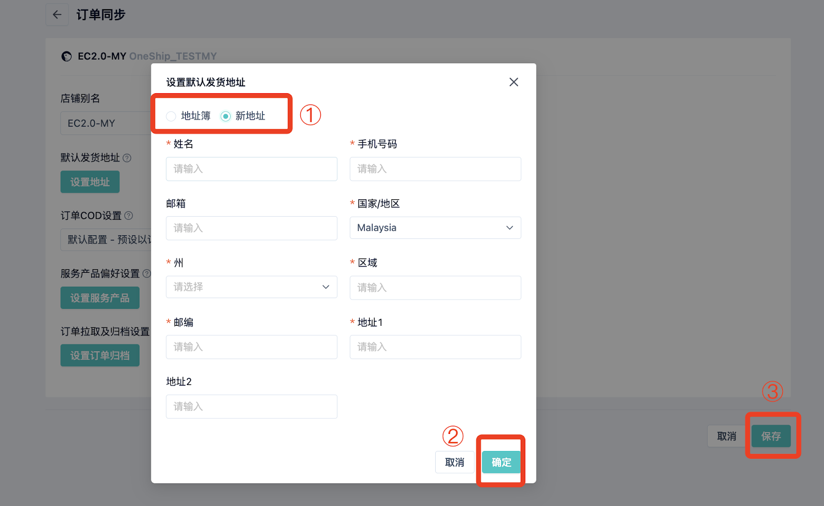Screen dimensions: 824x506
Task: Click the 手机号码 input field
Action: click(435, 169)
